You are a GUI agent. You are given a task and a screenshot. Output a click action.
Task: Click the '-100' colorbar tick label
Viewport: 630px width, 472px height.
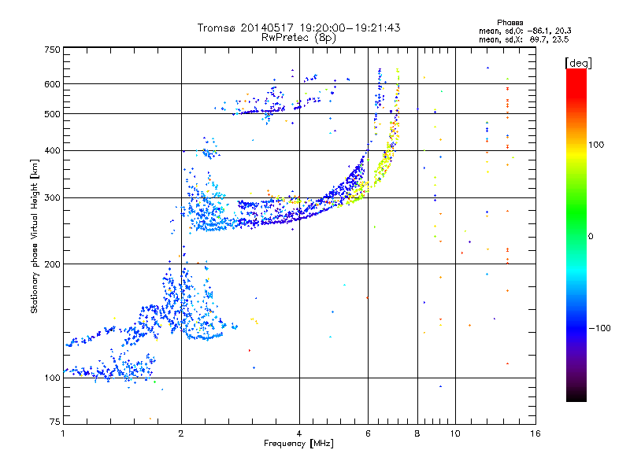coord(599,328)
